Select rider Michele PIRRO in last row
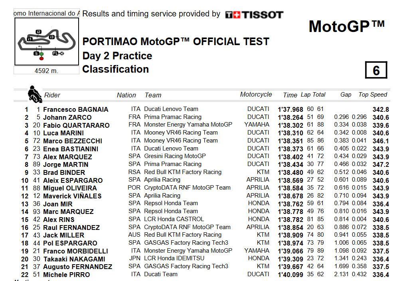 pyautogui.click(x=66, y=275)
